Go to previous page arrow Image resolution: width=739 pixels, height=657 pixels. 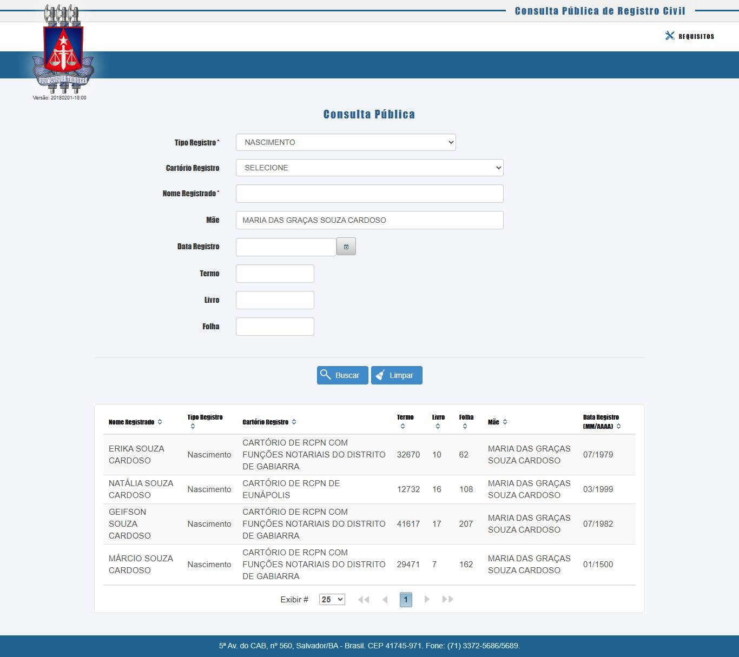[x=385, y=599]
